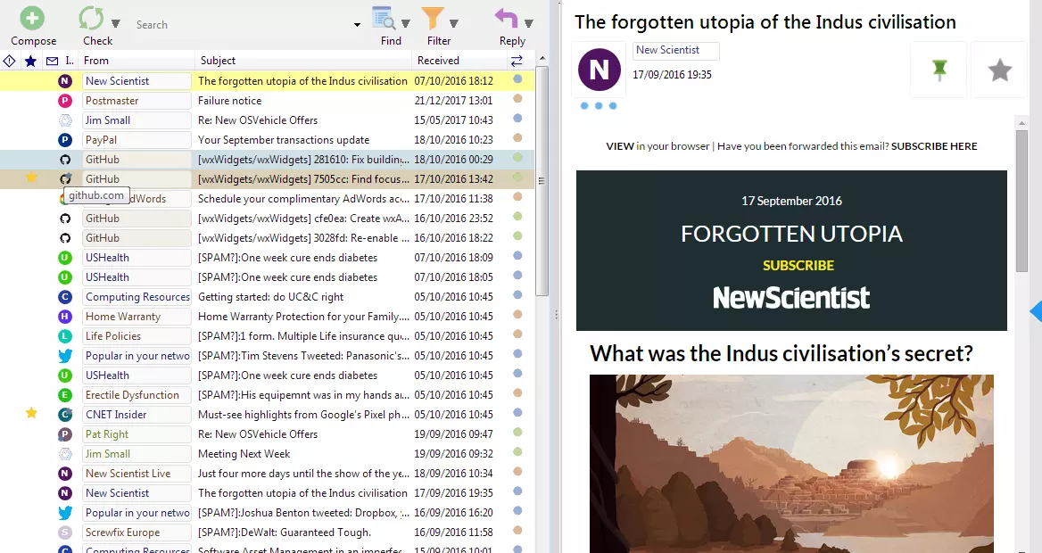Viewport: 1042px width, 553px height.
Task: Pin the open message with green pushpin
Action: [939, 70]
